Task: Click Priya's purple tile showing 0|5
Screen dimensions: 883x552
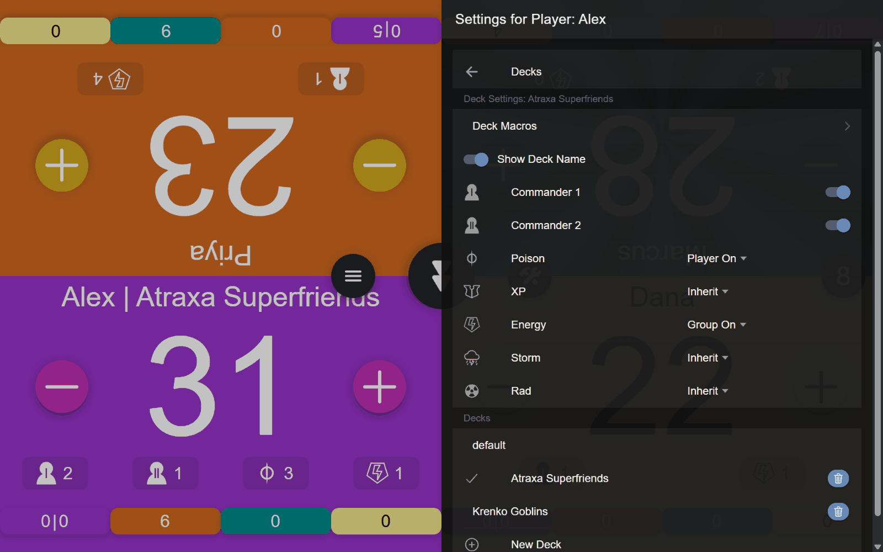Action: pos(386,31)
